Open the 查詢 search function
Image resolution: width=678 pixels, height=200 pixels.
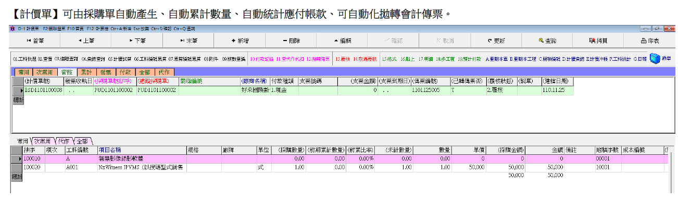[548, 40]
